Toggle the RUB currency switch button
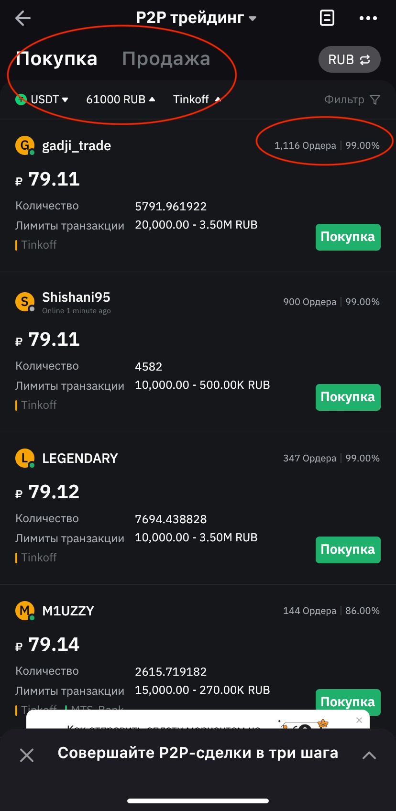The image size is (396, 811). click(x=349, y=60)
